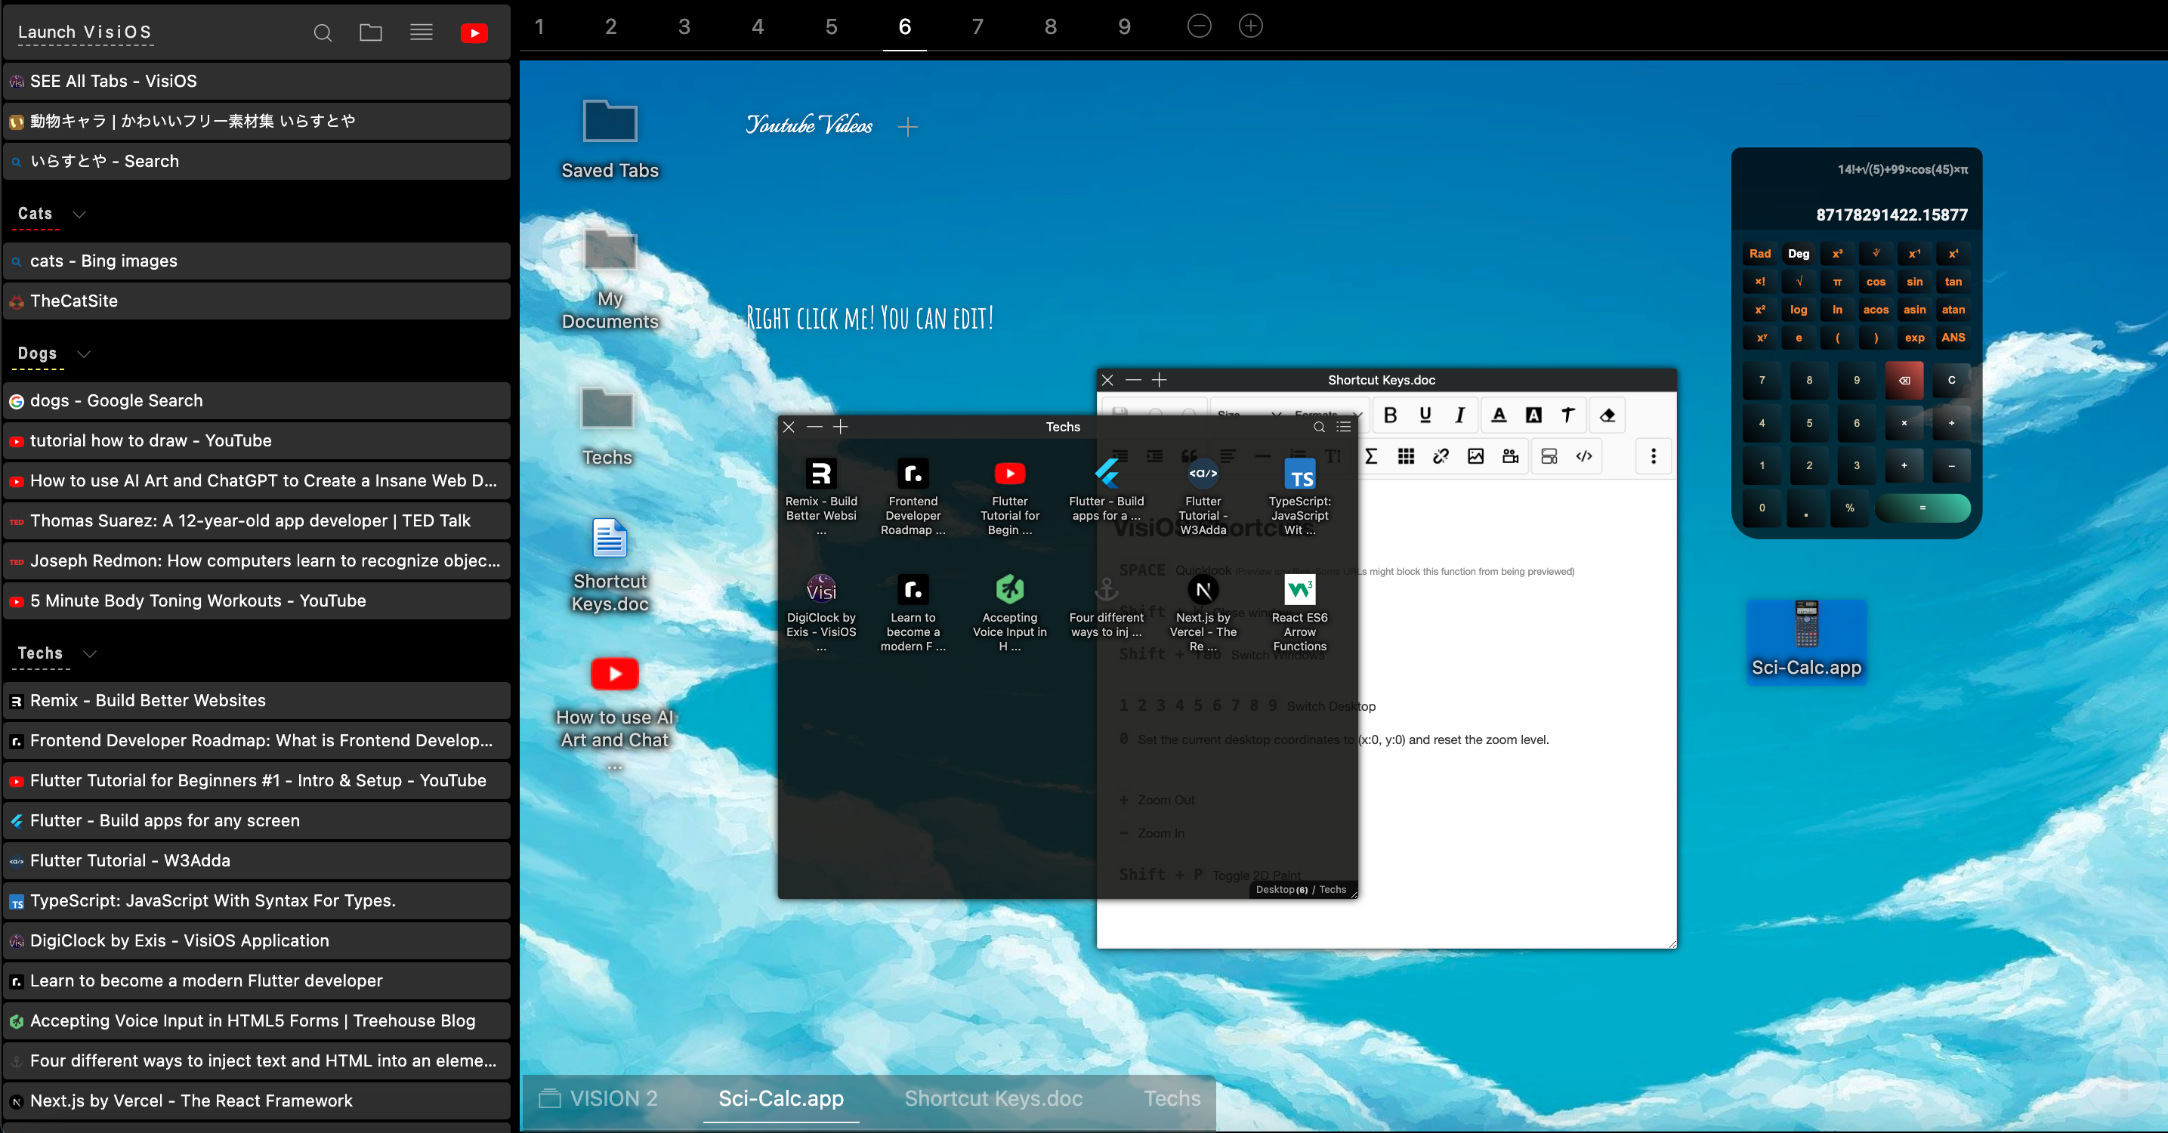The height and width of the screenshot is (1133, 2168).
Task: Open the Formats dropdown in the doc toolbar
Action: (1327, 413)
